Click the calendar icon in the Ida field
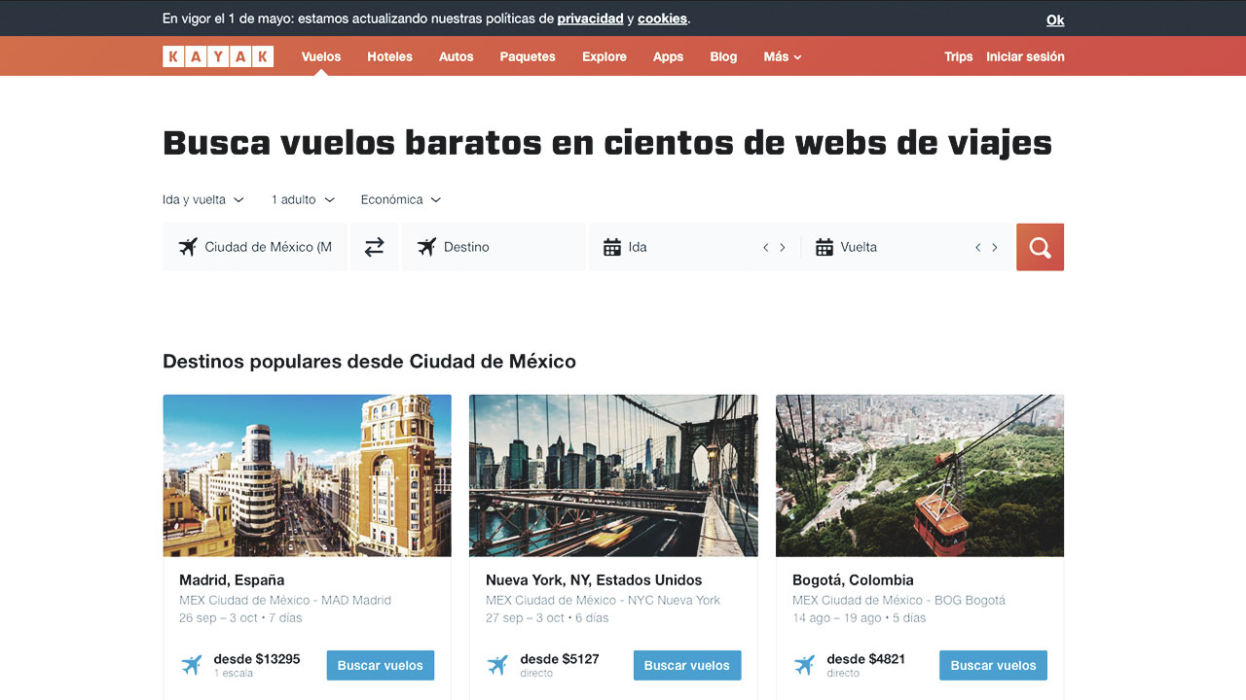This screenshot has width=1246, height=700. coord(612,247)
